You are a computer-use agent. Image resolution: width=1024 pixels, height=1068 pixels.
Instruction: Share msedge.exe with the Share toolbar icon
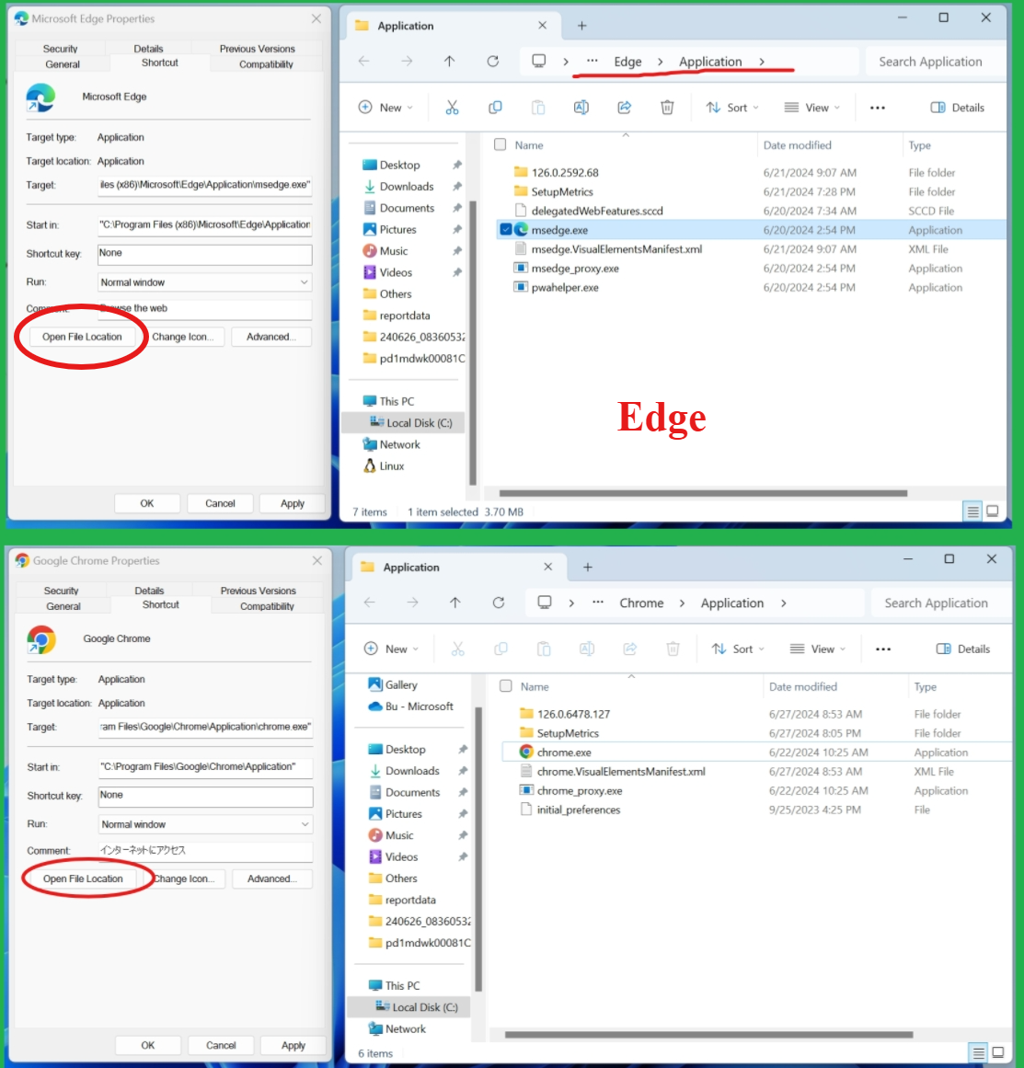[624, 107]
